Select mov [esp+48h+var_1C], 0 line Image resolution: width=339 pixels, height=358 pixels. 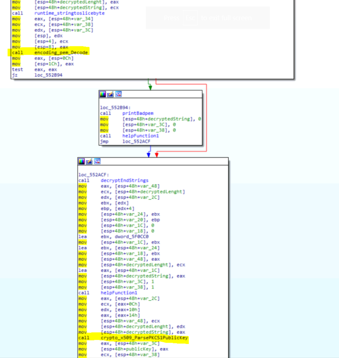pyautogui.click(x=117, y=225)
